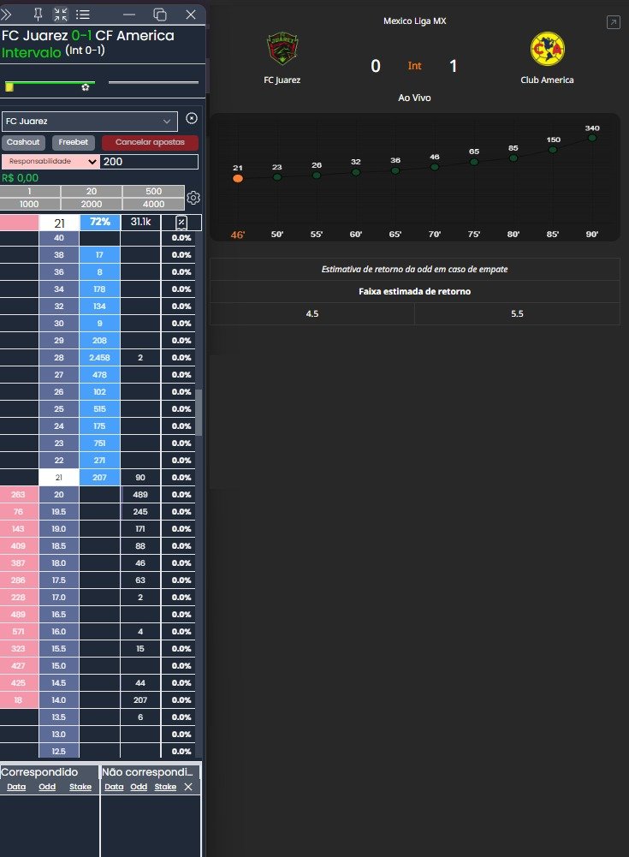Click the percent receipt icon in ladder header

(181, 223)
